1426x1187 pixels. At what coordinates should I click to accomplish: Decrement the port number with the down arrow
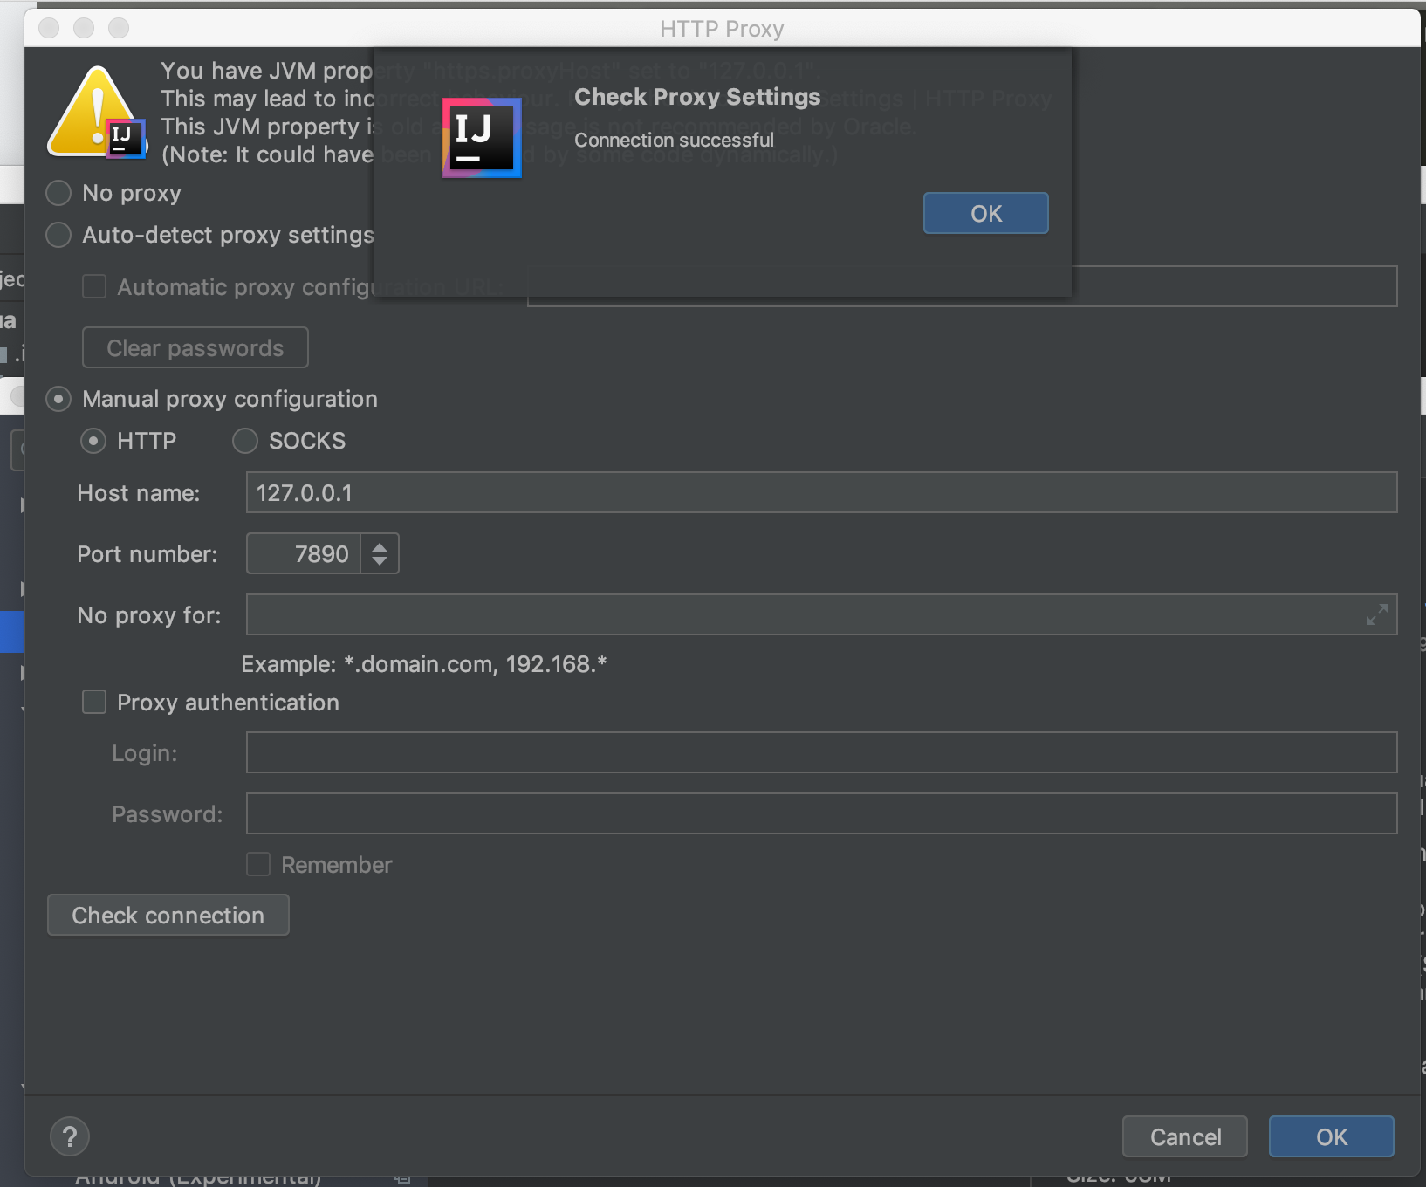[380, 562]
